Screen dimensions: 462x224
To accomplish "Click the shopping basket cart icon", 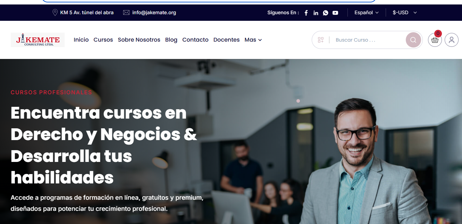I will click(435, 40).
